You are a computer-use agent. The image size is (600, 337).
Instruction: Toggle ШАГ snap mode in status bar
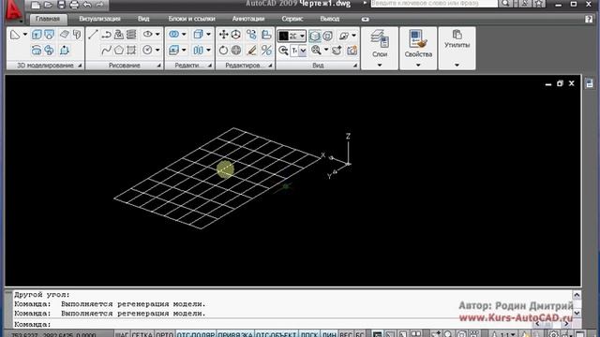click(122, 334)
